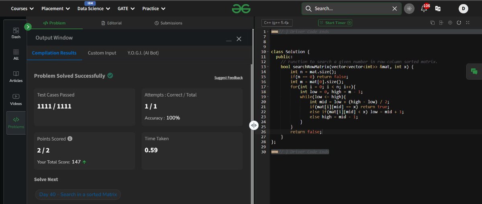Expand the GATE dropdown menu

pyautogui.click(x=127, y=8)
